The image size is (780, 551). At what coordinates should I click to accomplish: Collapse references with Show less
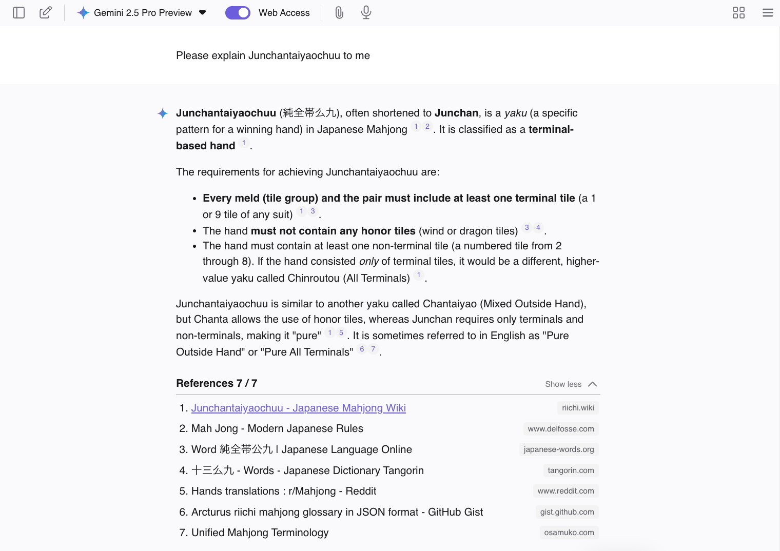coord(563,384)
